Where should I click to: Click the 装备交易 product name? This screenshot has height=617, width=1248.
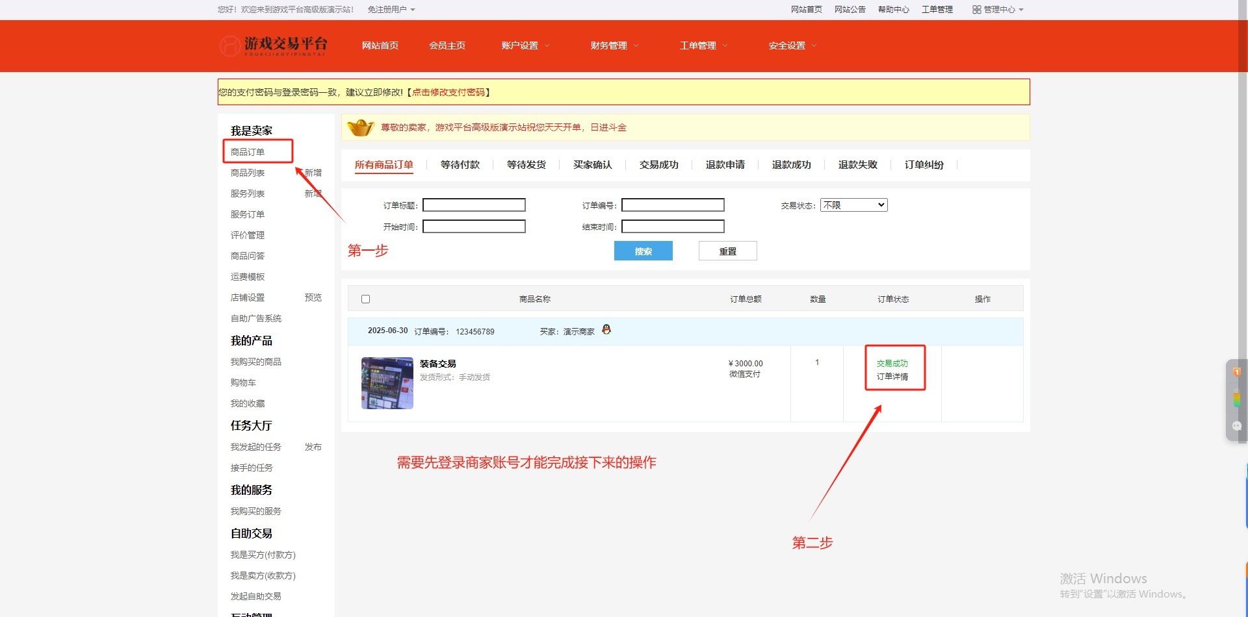[438, 364]
